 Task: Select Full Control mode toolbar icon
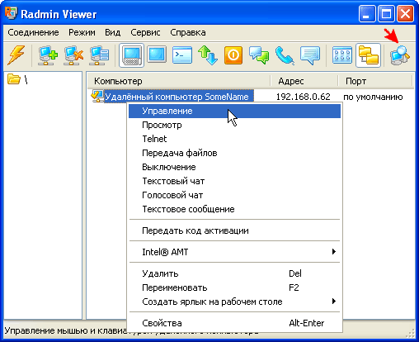tap(131, 55)
